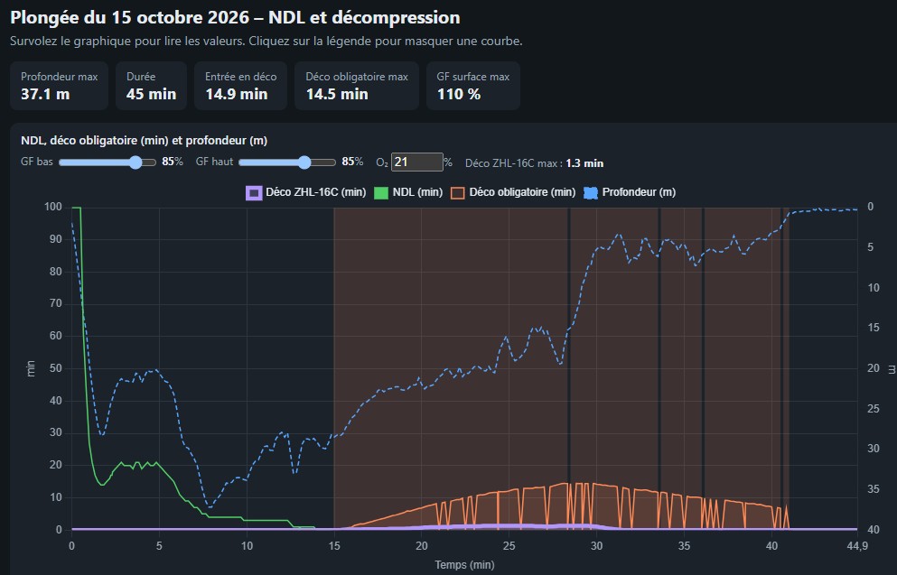
Task: Click the 15 minute mark on time axis
Action: tap(334, 546)
